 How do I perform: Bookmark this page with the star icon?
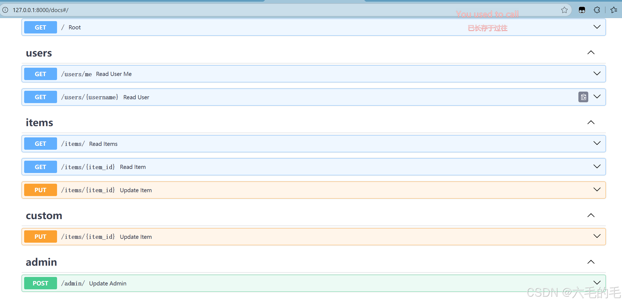tap(564, 10)
